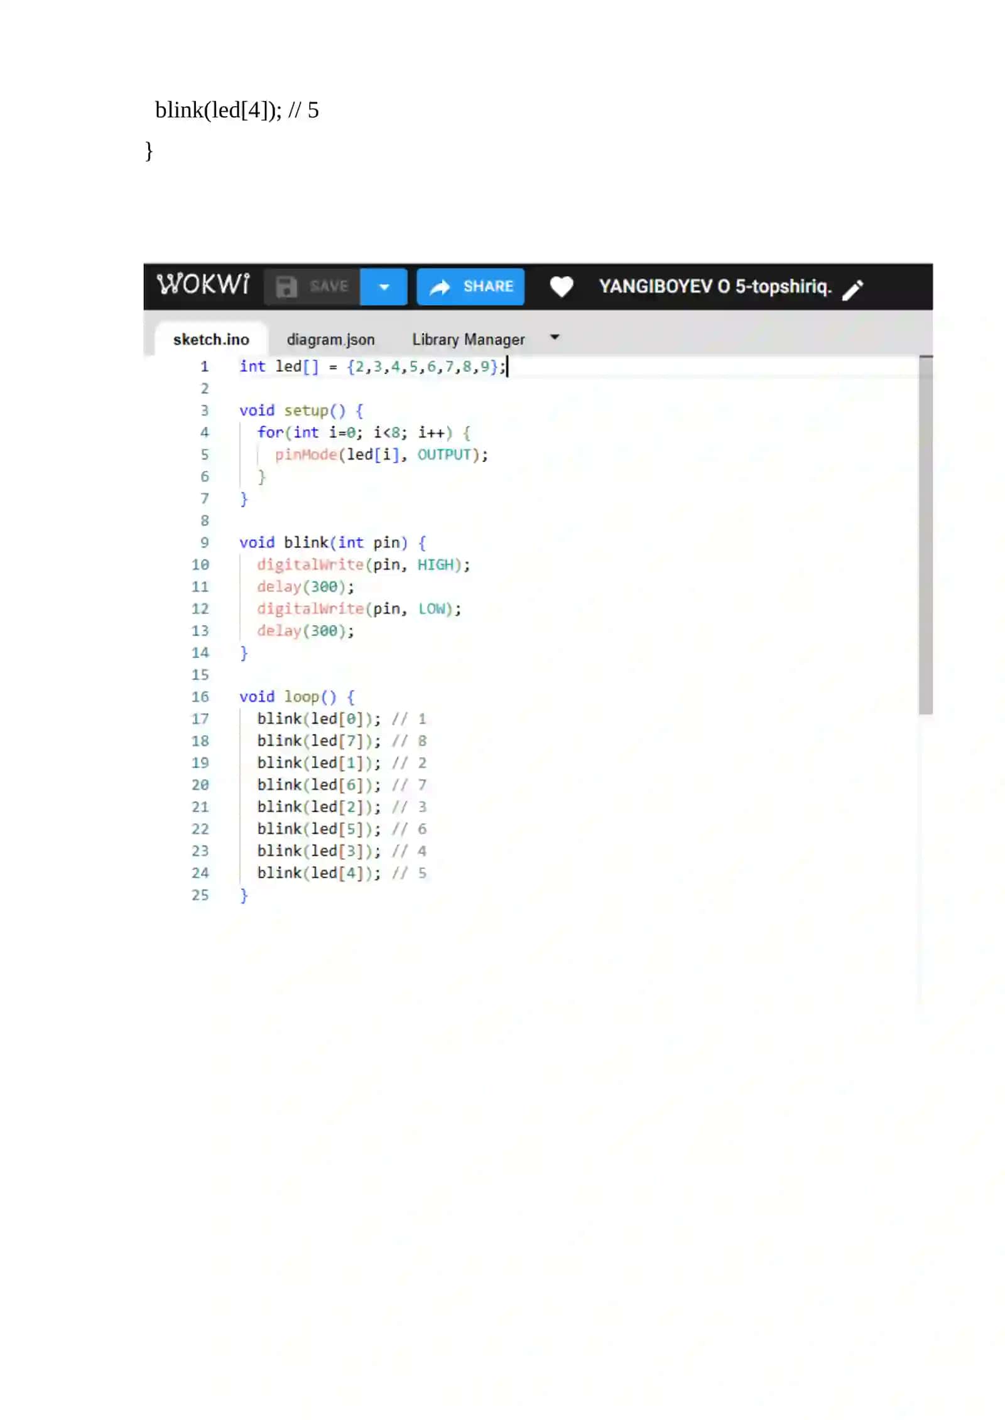Screen dimensions: 1005x1420
Task: Click 'digitalWrite(pin, HIGH);' line
Action: click(x=363, y=564)
